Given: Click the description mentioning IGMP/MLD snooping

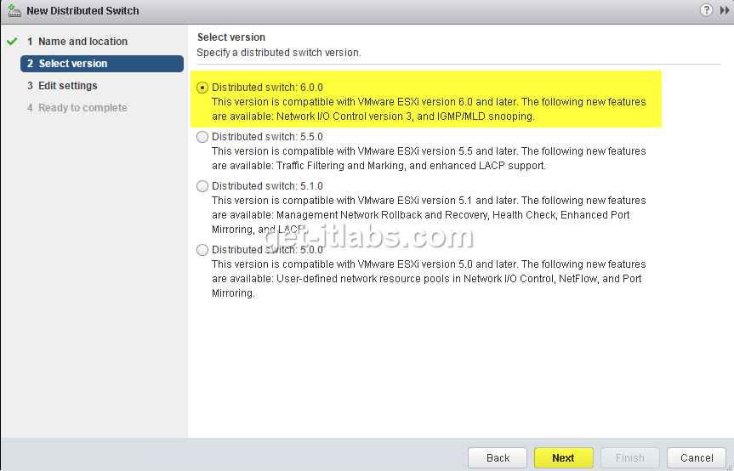Looking at the screenshot, I should tap(429, 109).
